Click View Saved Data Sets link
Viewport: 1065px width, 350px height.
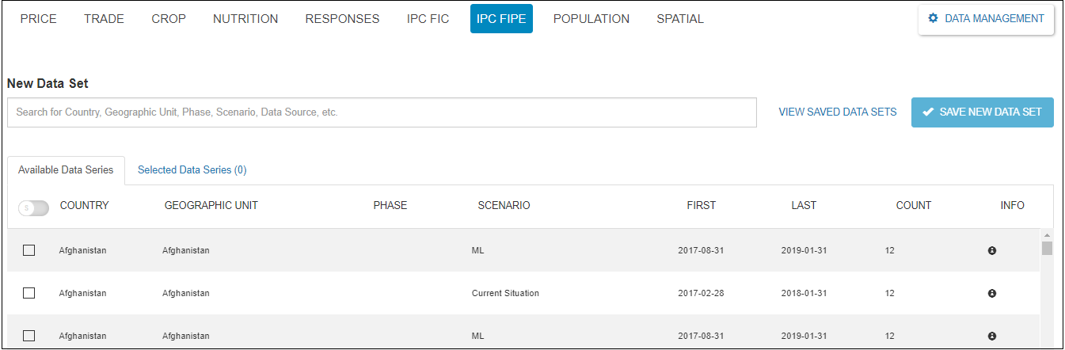(838, 112)
